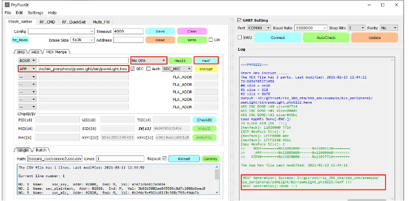409x201 pixels.
Task: Expand the Baud Rate dropdown
Action: pos(310,28)
